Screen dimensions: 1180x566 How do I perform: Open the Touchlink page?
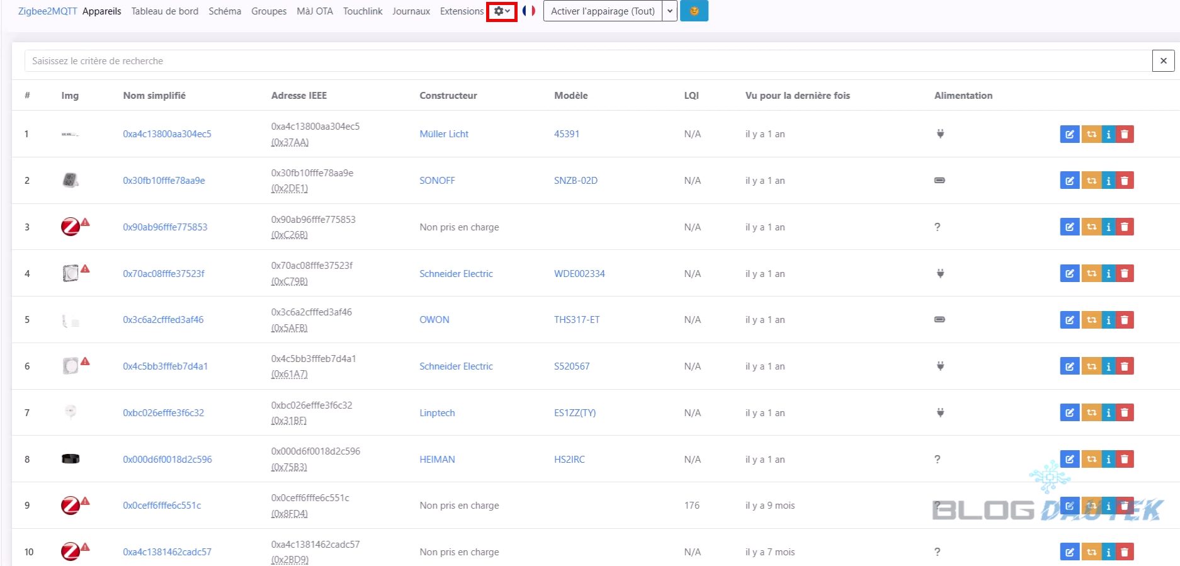[362, 11]
